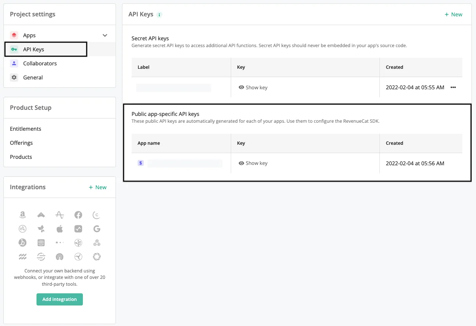
Task: Click the Add integration button
Action: tap(60, 299)
